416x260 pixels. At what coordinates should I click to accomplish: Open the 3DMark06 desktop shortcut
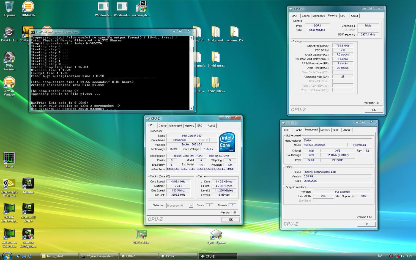tap(28, 9)
